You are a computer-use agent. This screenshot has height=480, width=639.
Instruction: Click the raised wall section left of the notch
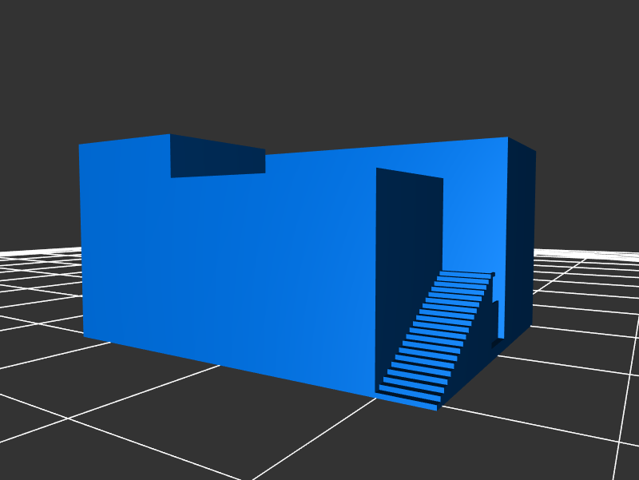pyautogui.click(x=124, y=160)
